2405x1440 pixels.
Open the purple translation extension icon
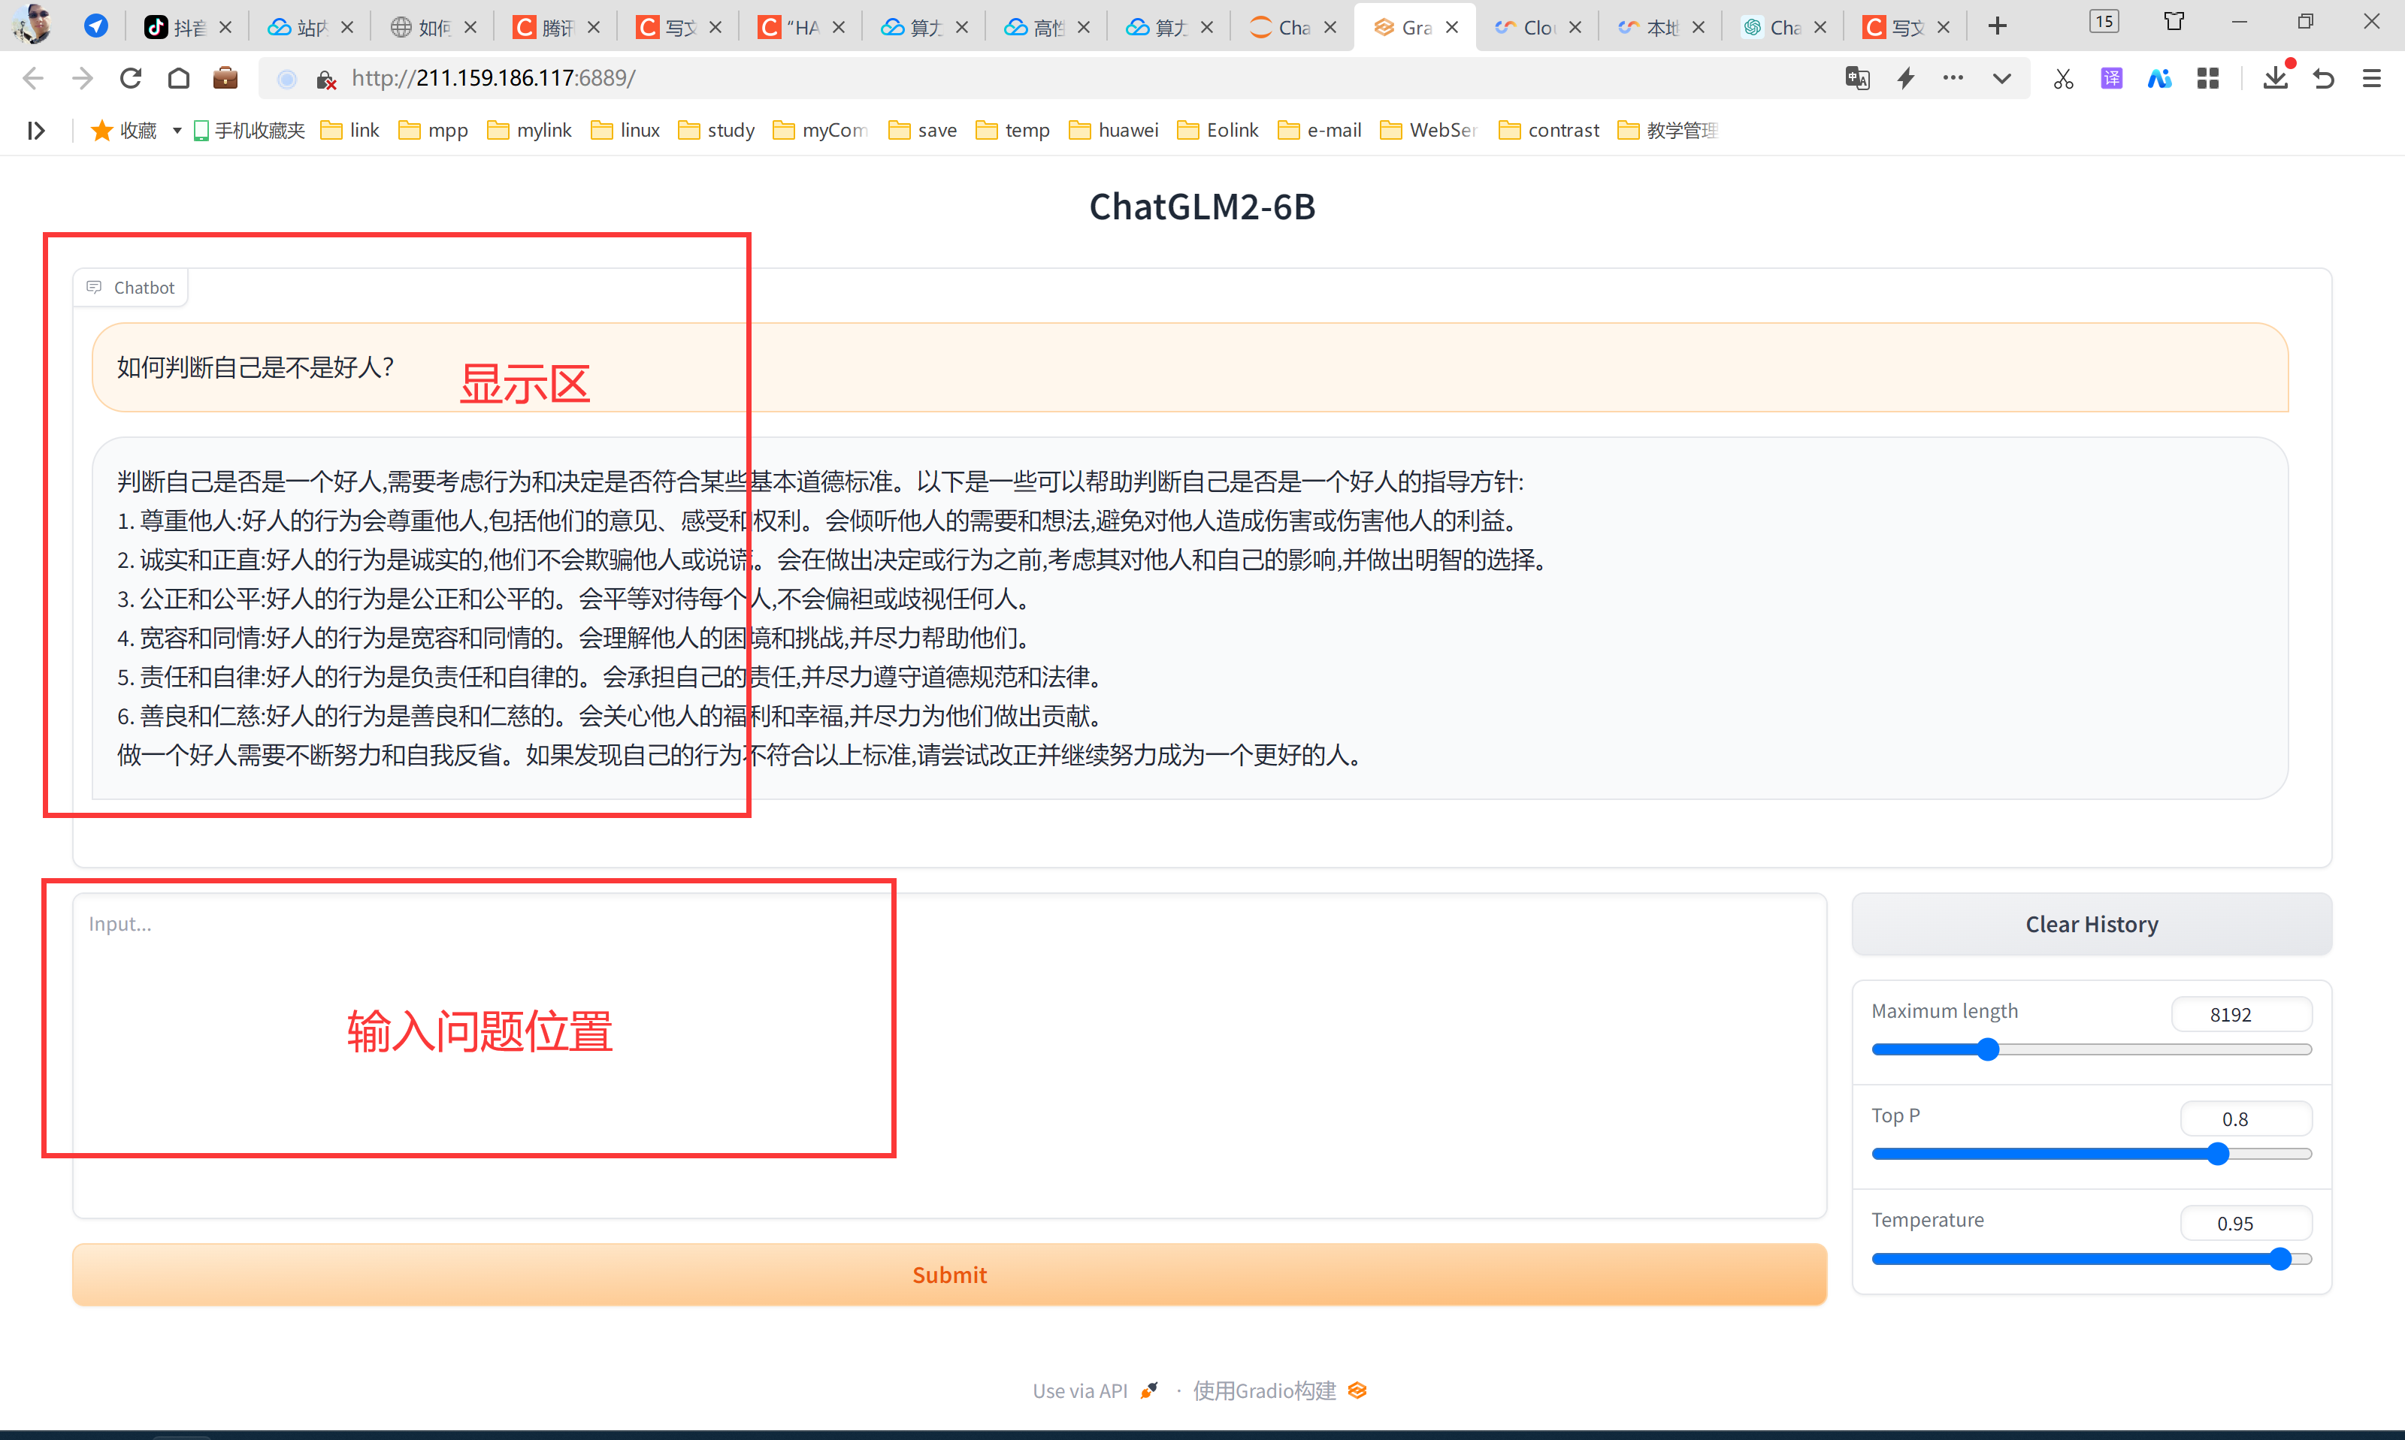[x=2111, y=77]
